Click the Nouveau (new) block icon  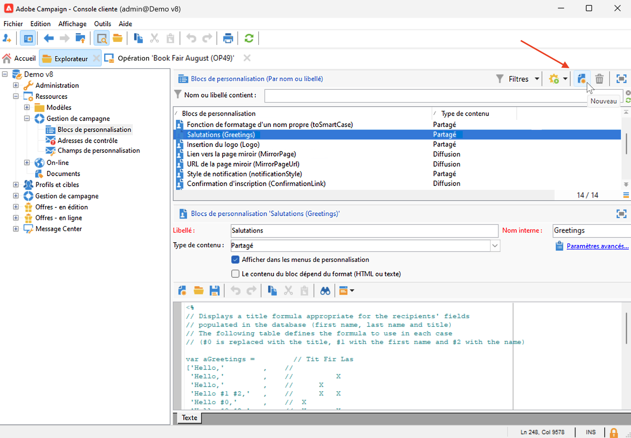[x=581, y=79]
